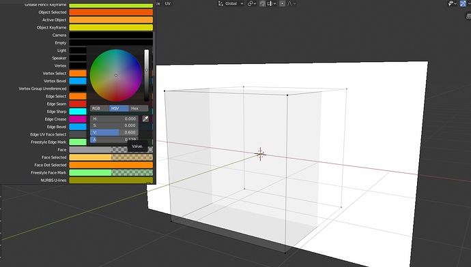This screenshot has width=471, height=267.
Task: Toggle proportional editing icon in header
Action: (282, 3)
